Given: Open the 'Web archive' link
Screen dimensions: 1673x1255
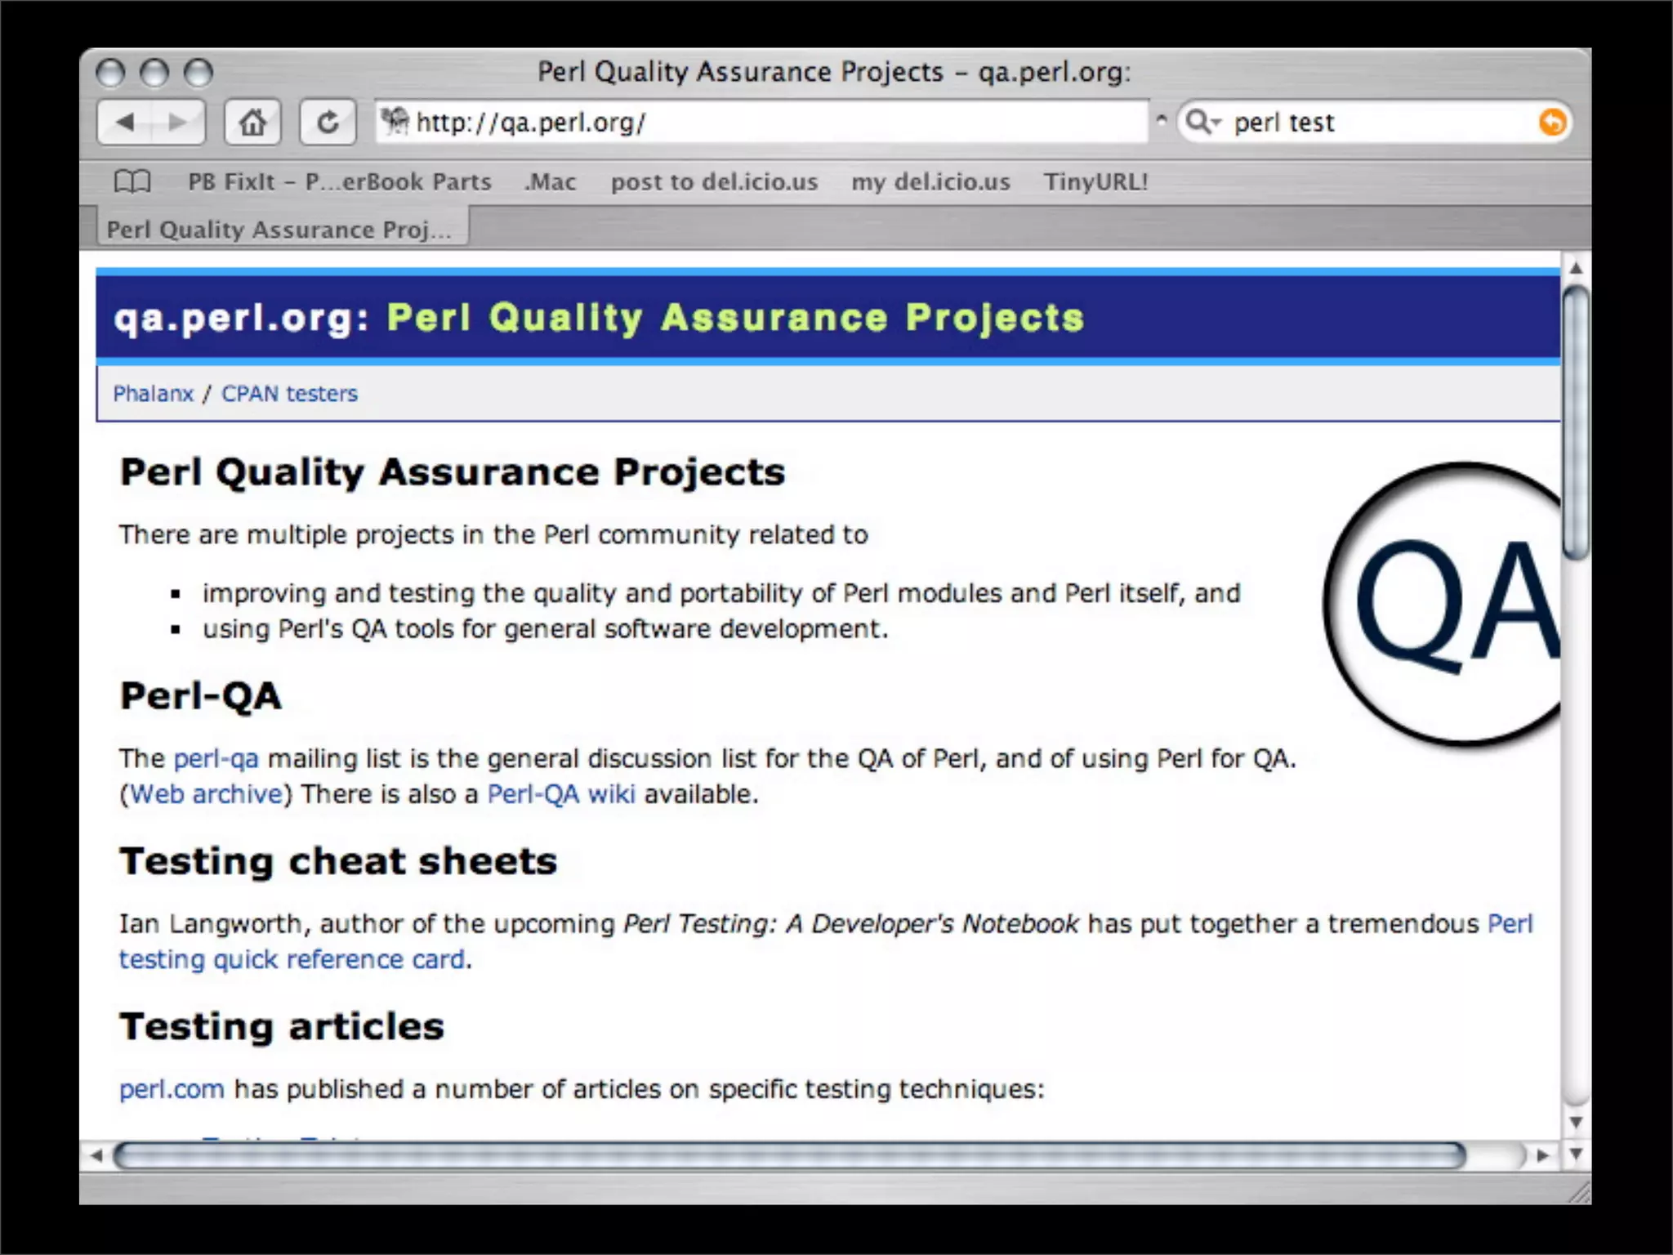Looking at the screenshot, I should pyautogui.click(x=206, y=794).
